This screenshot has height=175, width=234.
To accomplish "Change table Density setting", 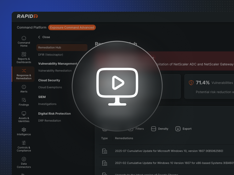I will click(x=160, y=129).
